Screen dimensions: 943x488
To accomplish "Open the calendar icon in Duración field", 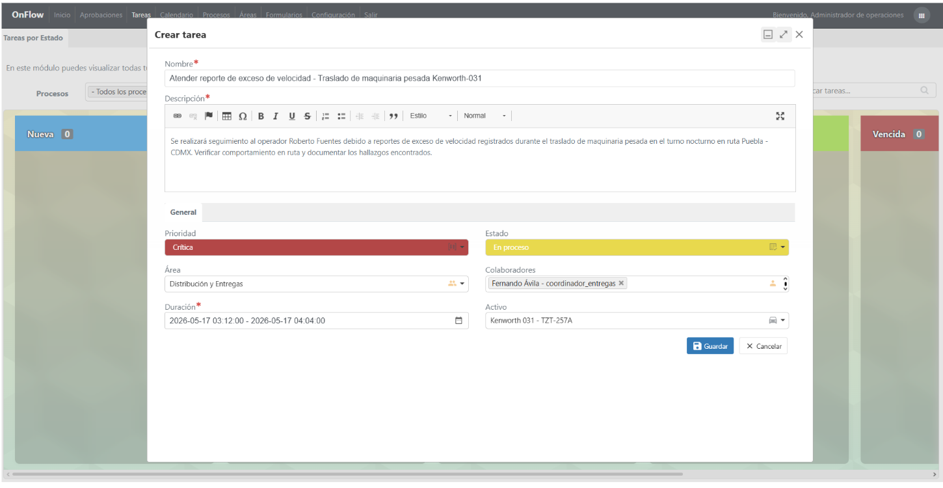I will [458, 321].
